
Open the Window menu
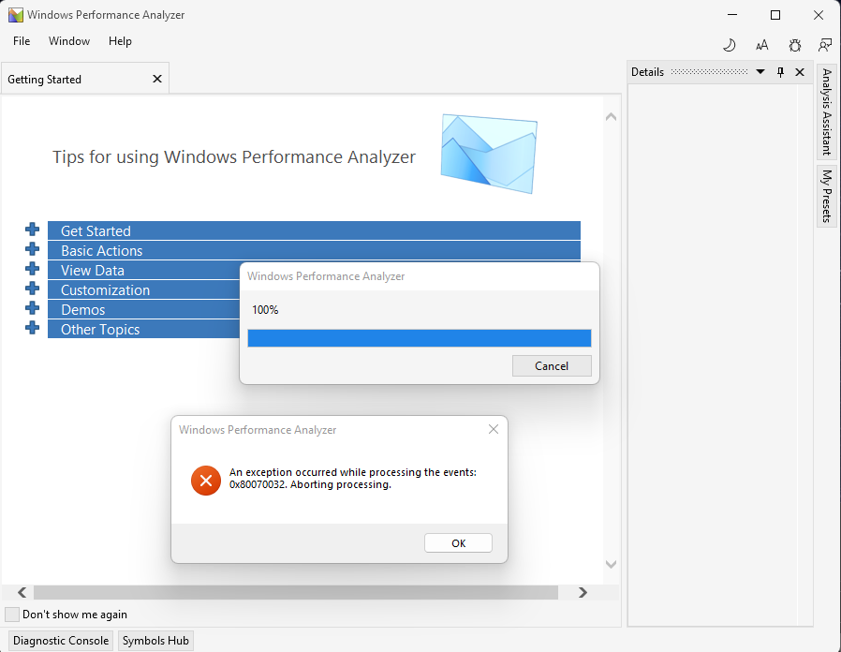[69, 41]
